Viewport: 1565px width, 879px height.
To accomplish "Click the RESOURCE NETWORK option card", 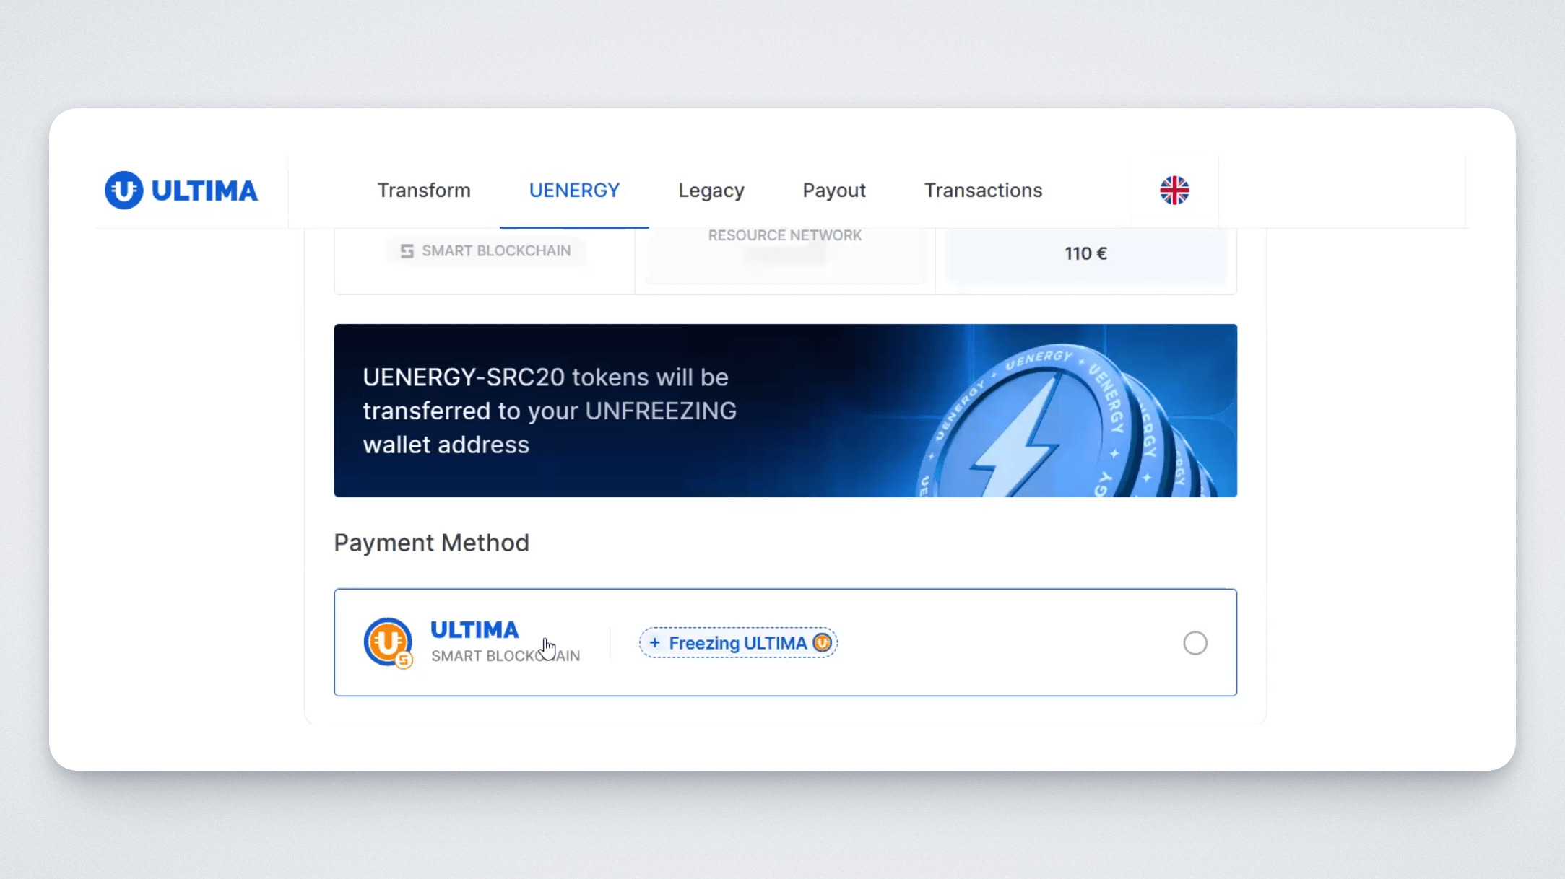I will [x=785, y=254].
